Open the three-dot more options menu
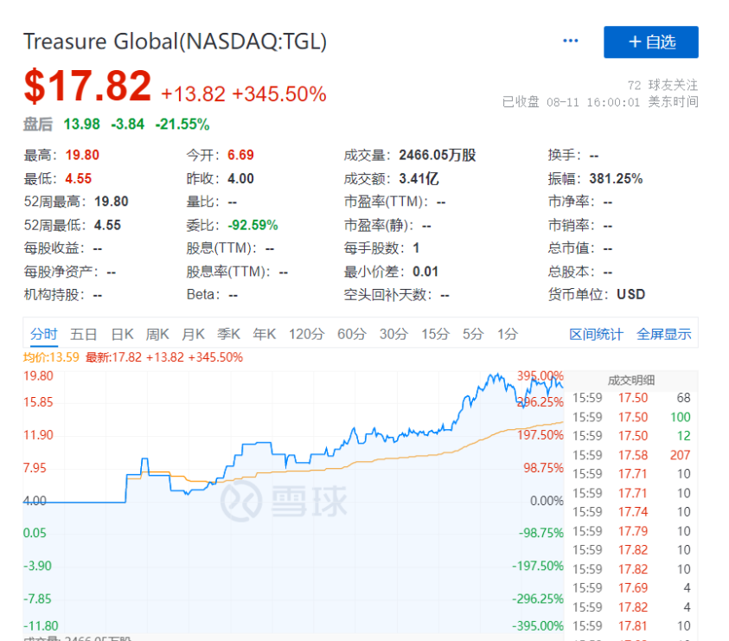729x641 pixels. pyautogui.click(x=571, y=41)
